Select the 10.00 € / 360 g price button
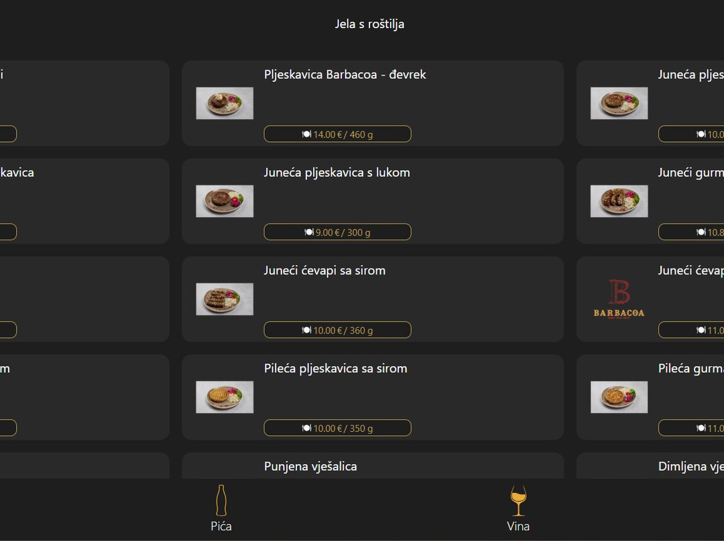This screenshot has height=541, width=724. point(337,330)
